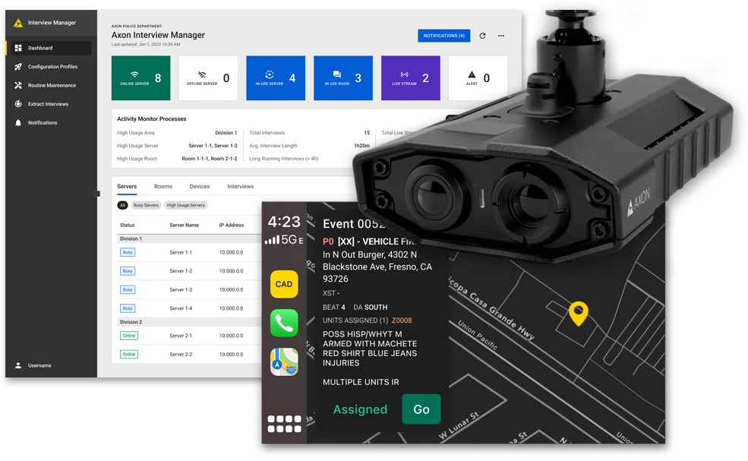Select the Offline Server card

[208, 77]
